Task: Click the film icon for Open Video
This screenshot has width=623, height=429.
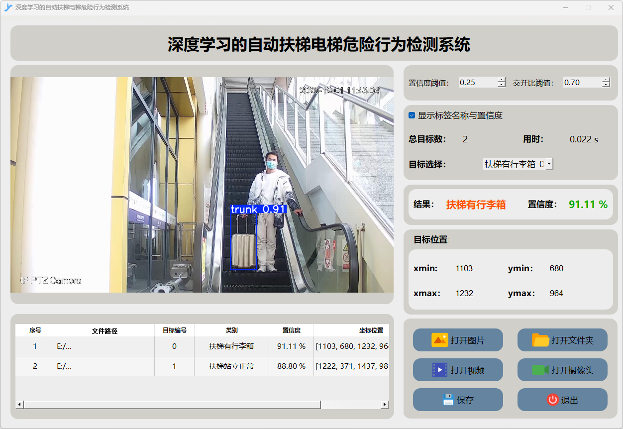Action: click(x=440, y=370)
